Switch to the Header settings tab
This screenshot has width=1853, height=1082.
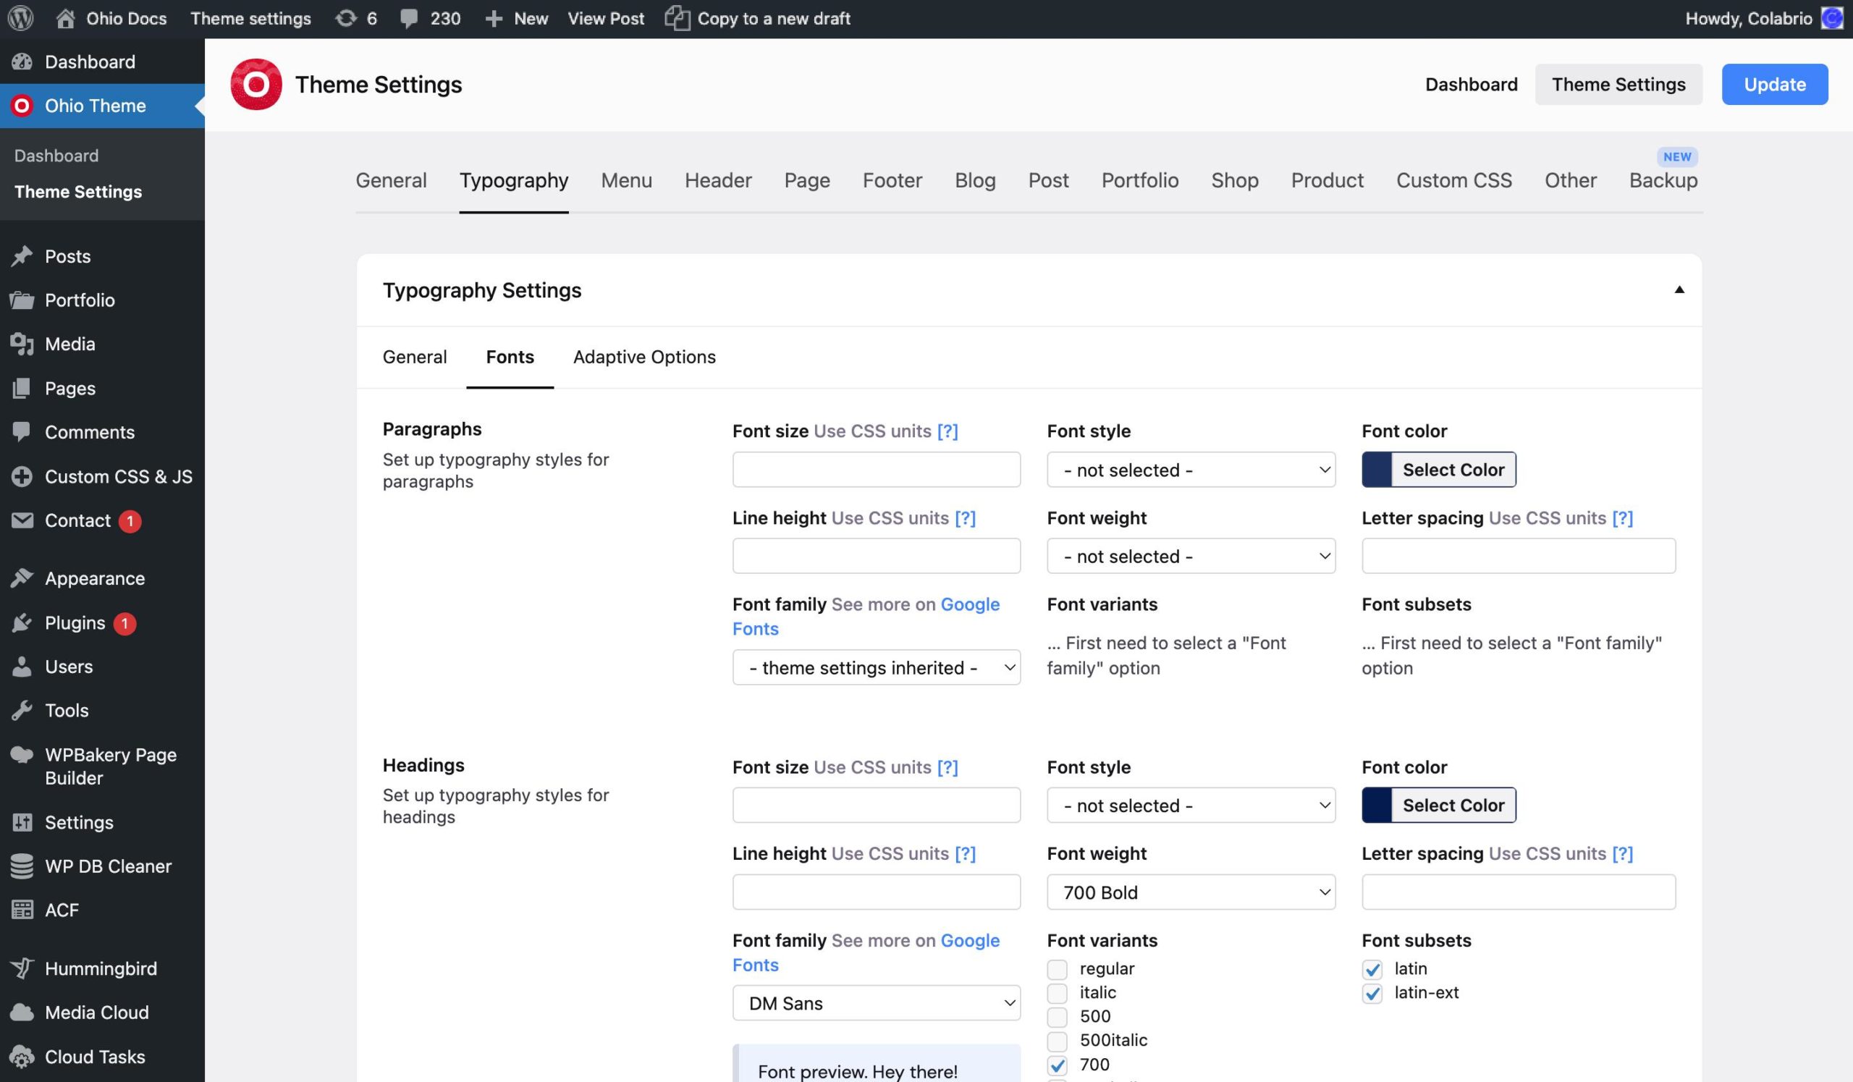click(x=717, y=180)
